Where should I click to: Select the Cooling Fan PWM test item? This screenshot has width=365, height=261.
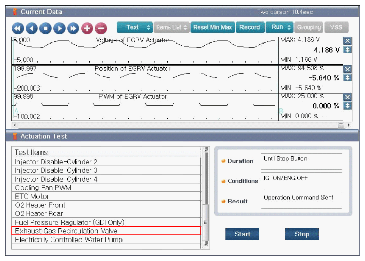(106, 188)
